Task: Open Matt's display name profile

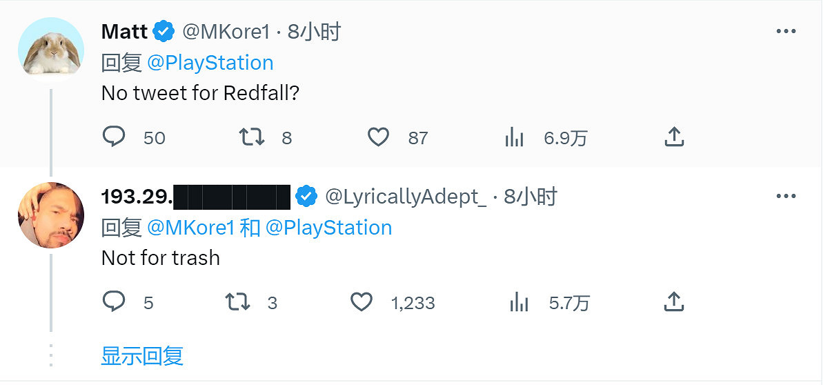Action: click(124, 32)
